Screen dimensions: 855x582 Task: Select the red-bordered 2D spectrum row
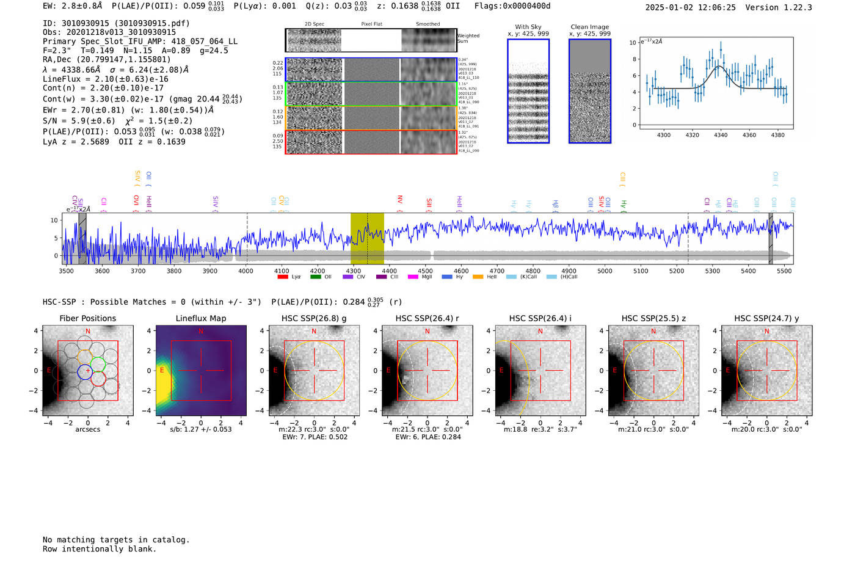(371, 142)
